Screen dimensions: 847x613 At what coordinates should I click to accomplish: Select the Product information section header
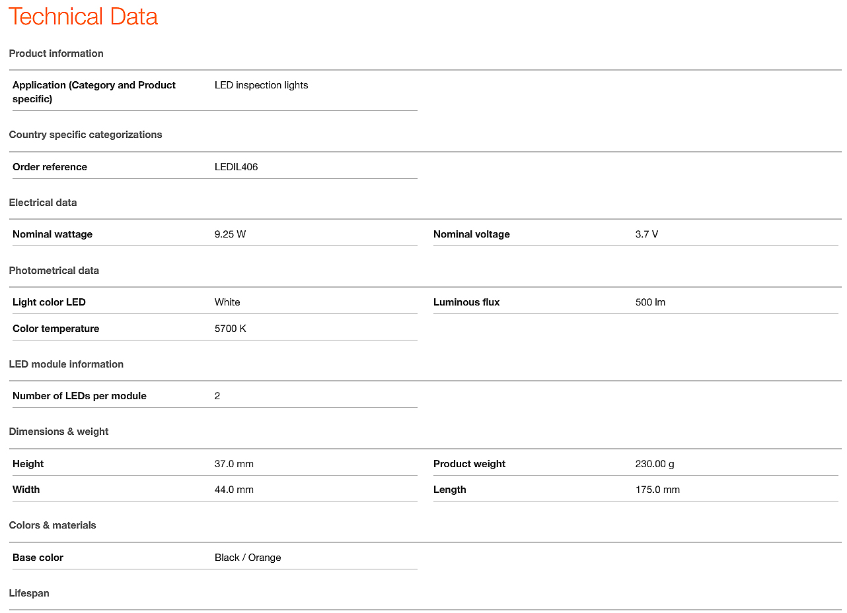coord(56,53)
